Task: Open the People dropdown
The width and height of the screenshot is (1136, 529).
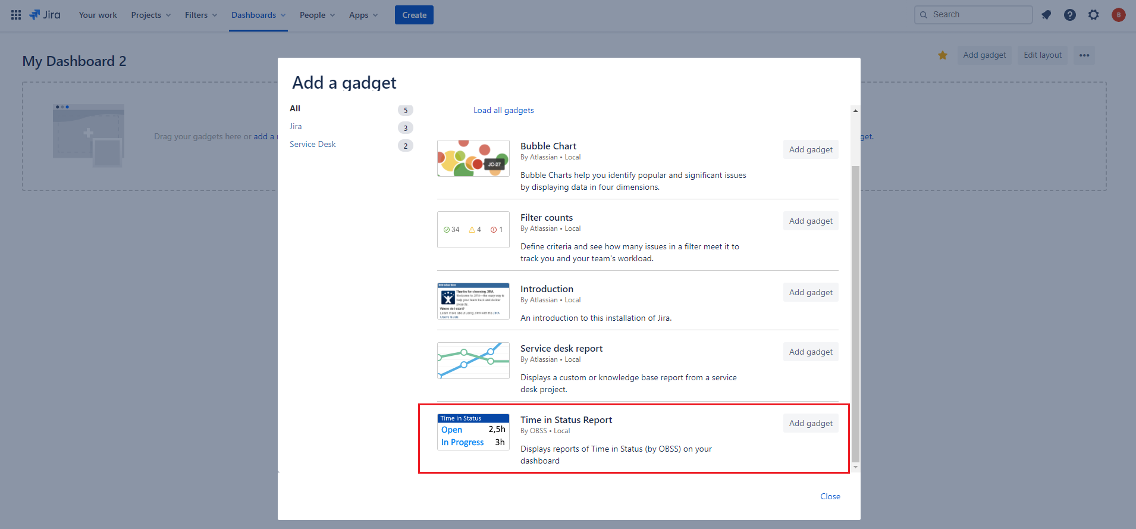Action: [x=317, y=15]
